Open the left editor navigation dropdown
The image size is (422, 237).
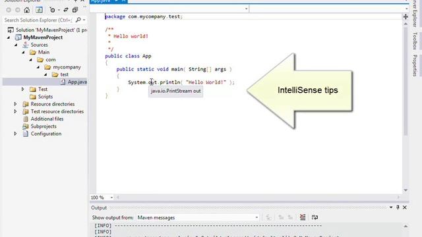tap(246, 9)
